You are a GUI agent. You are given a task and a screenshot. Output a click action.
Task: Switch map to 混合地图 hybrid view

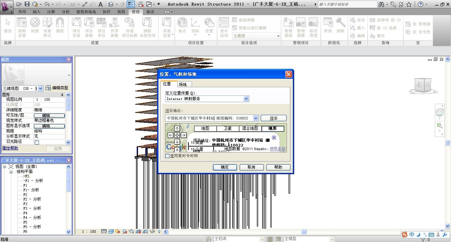coord(250,128)
